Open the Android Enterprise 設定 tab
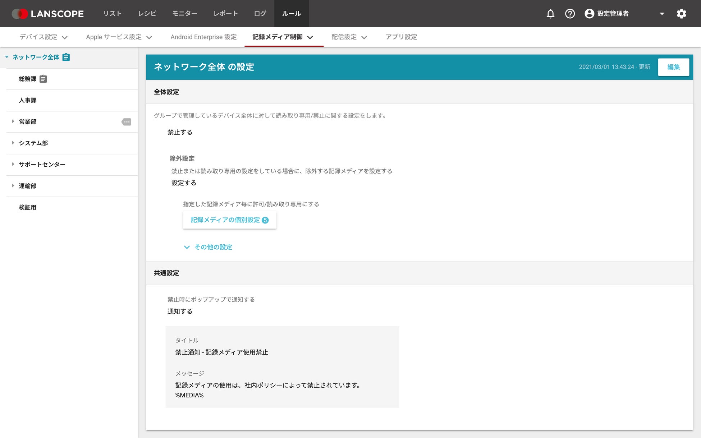The image size is (701, 438). (203, 37)
